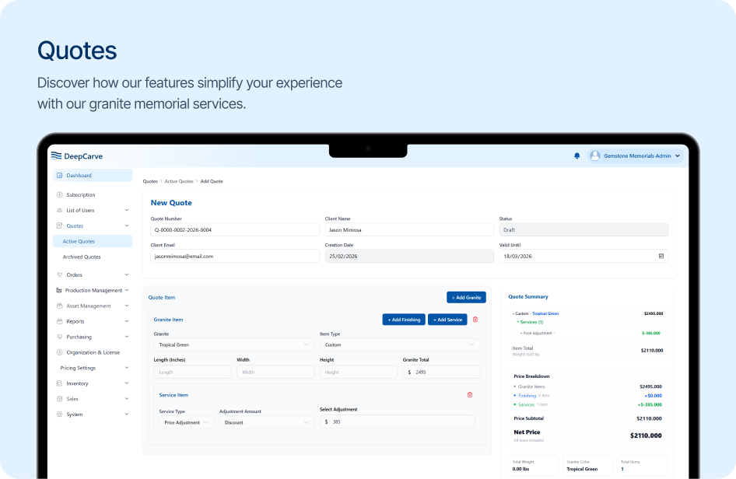Image resolution: width=736 pixels, height=479 pixels.
Task: Click the notification bell icon
Action: tap(577, 156)
